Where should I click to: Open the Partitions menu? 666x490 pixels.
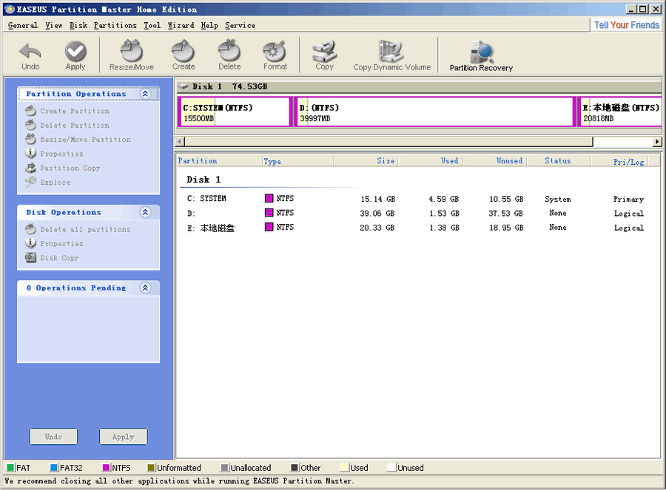coord(115,25)
